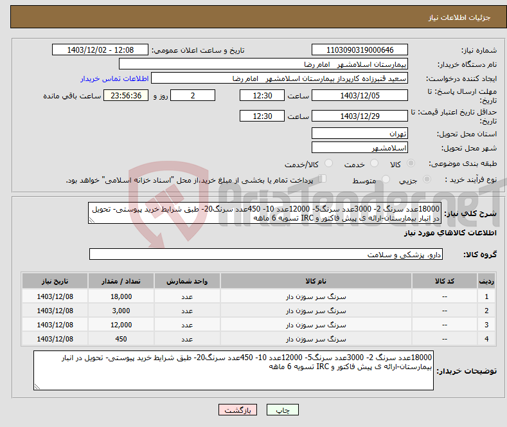Image resolution: width=507 pixels, height=427 pixels.
Task: Click the unit cell عدد in row 2
Action: [187, 311]
